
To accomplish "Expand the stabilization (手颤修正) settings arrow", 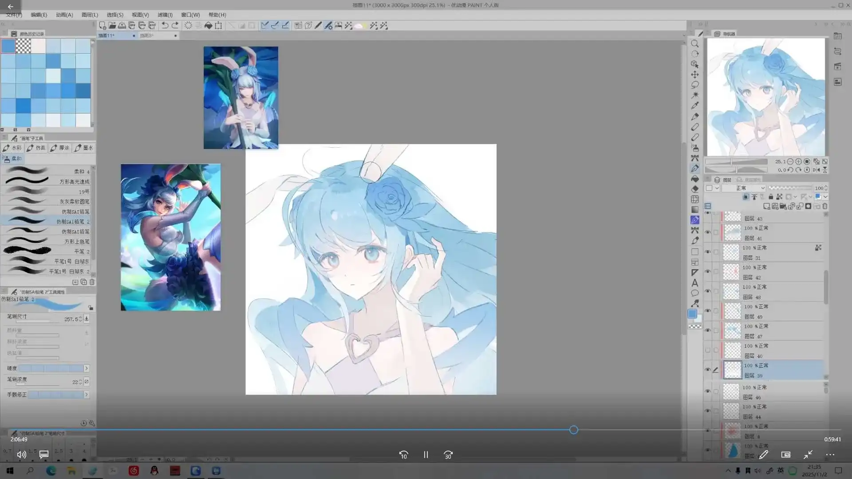I will 87,395.
